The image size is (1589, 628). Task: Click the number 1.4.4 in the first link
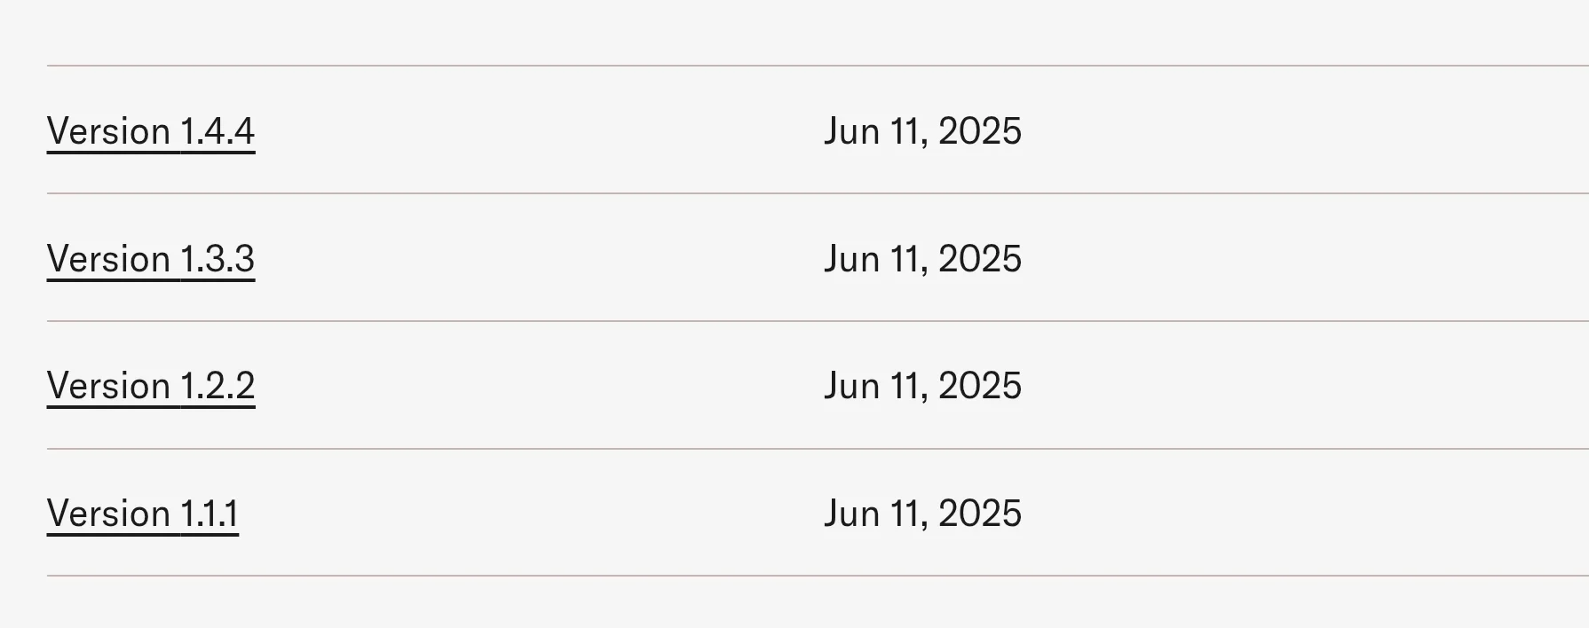tap(217, 131)
